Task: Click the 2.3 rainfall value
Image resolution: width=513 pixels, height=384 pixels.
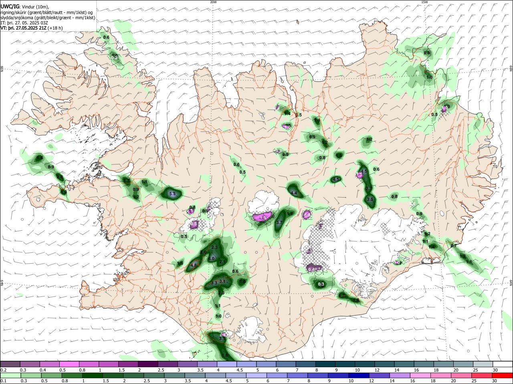Action: (214, 248)
